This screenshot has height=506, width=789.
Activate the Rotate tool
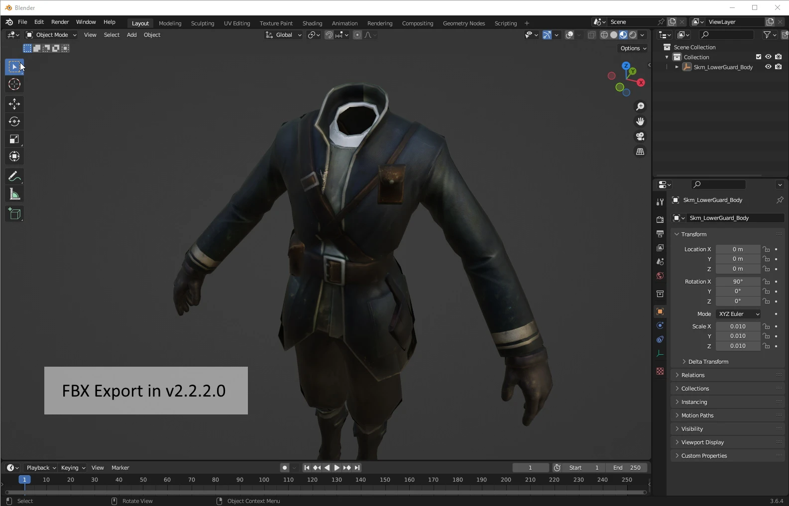(x=14, y=121)
